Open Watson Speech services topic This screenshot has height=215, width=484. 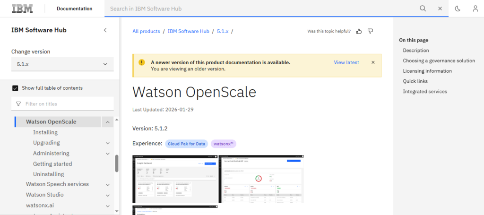(x=57, y=184)
